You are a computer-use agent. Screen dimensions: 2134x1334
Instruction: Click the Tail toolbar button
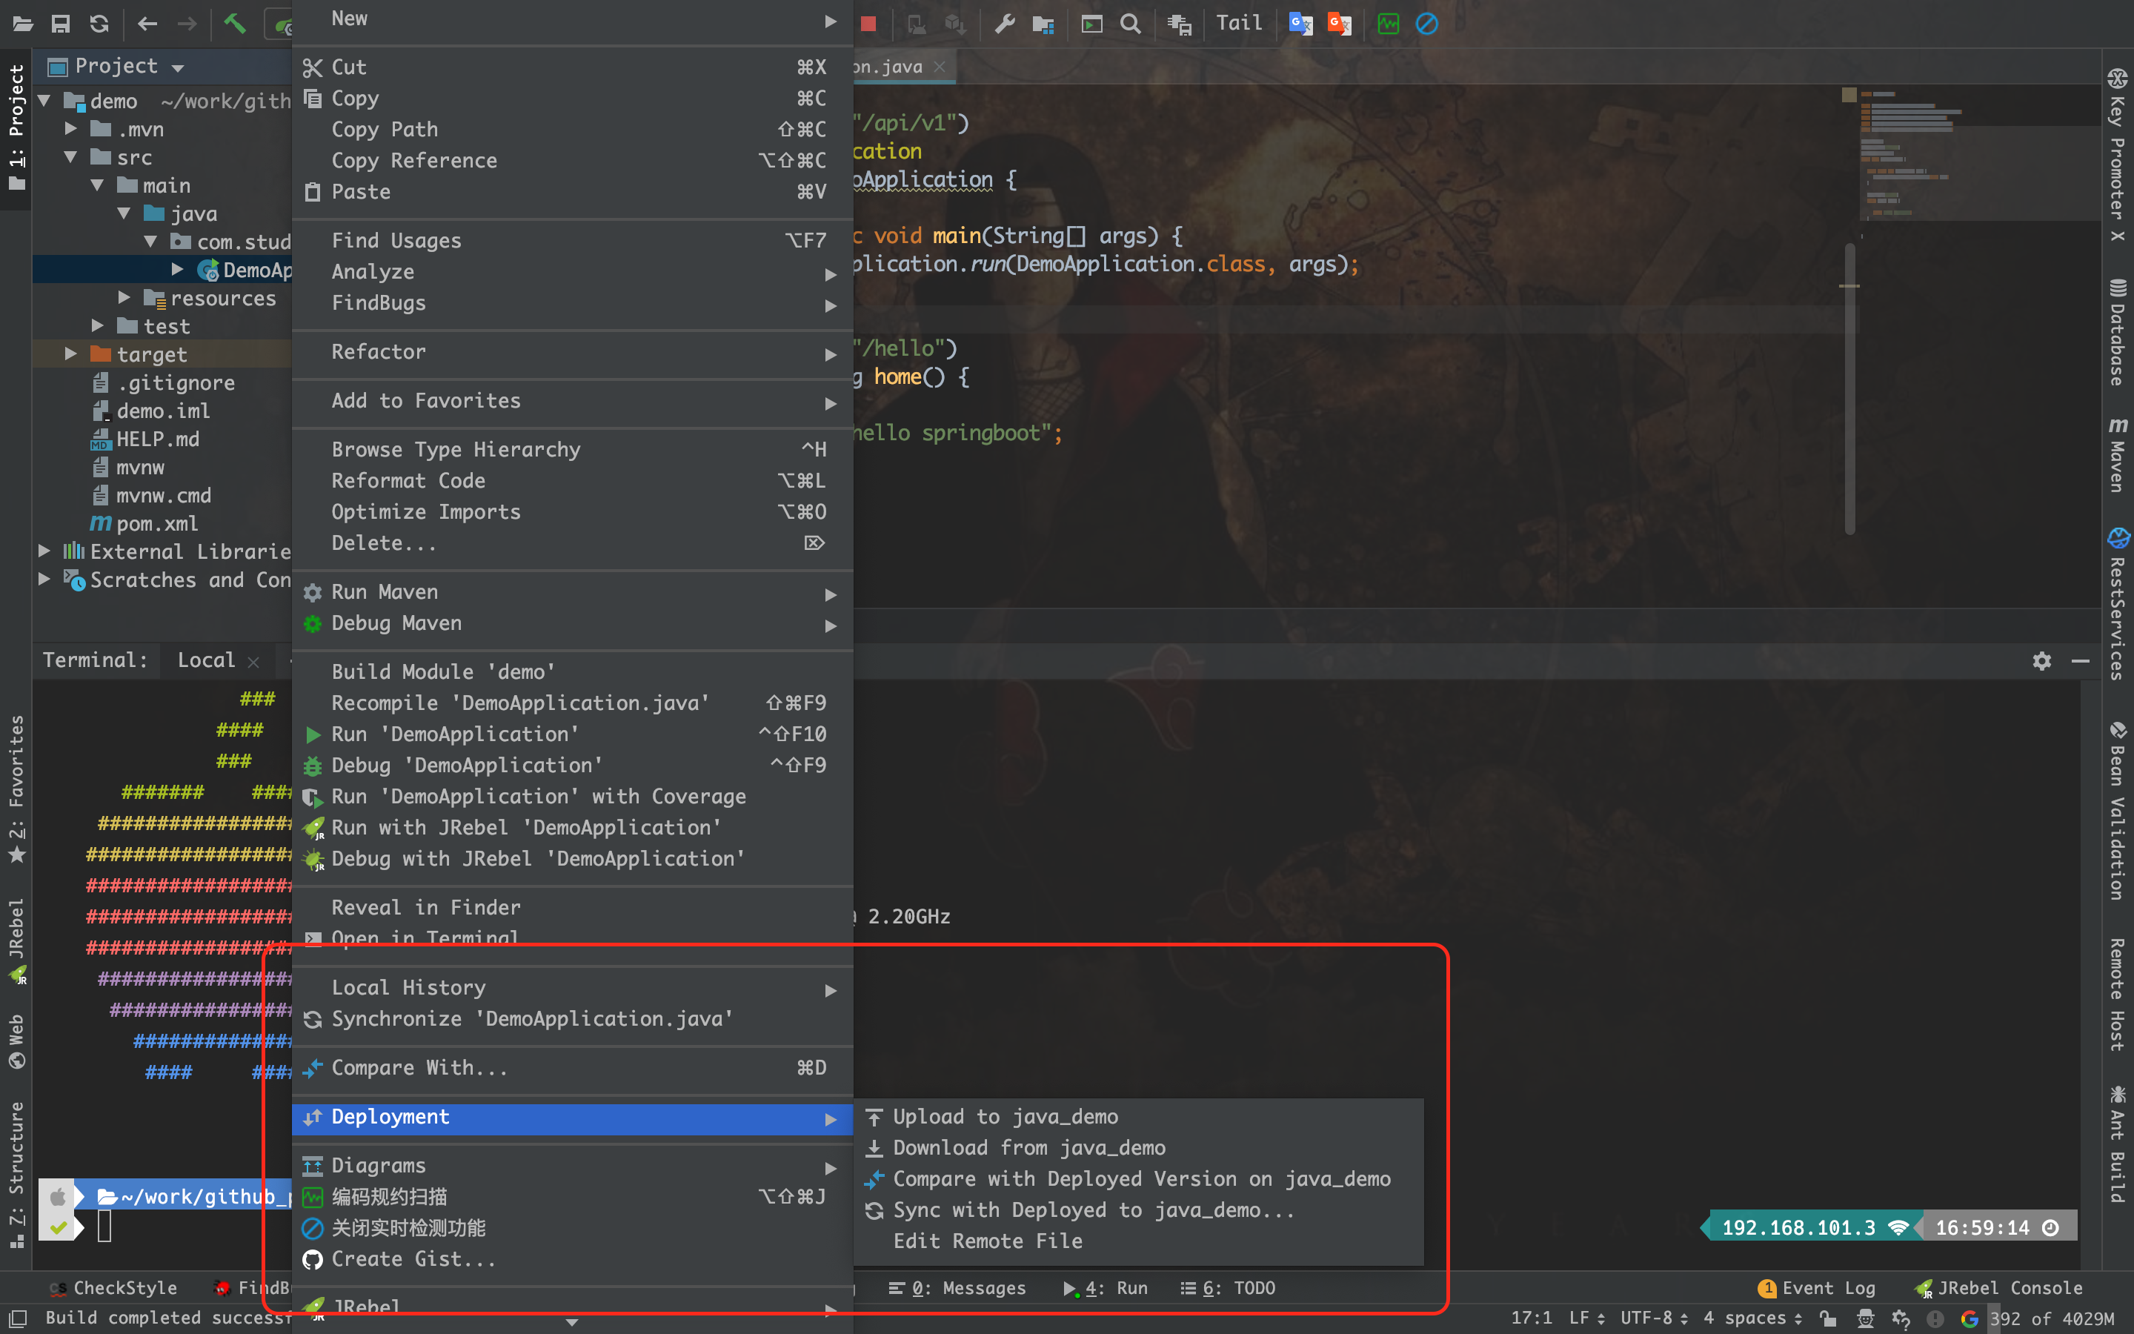(x=1239, y=24)
